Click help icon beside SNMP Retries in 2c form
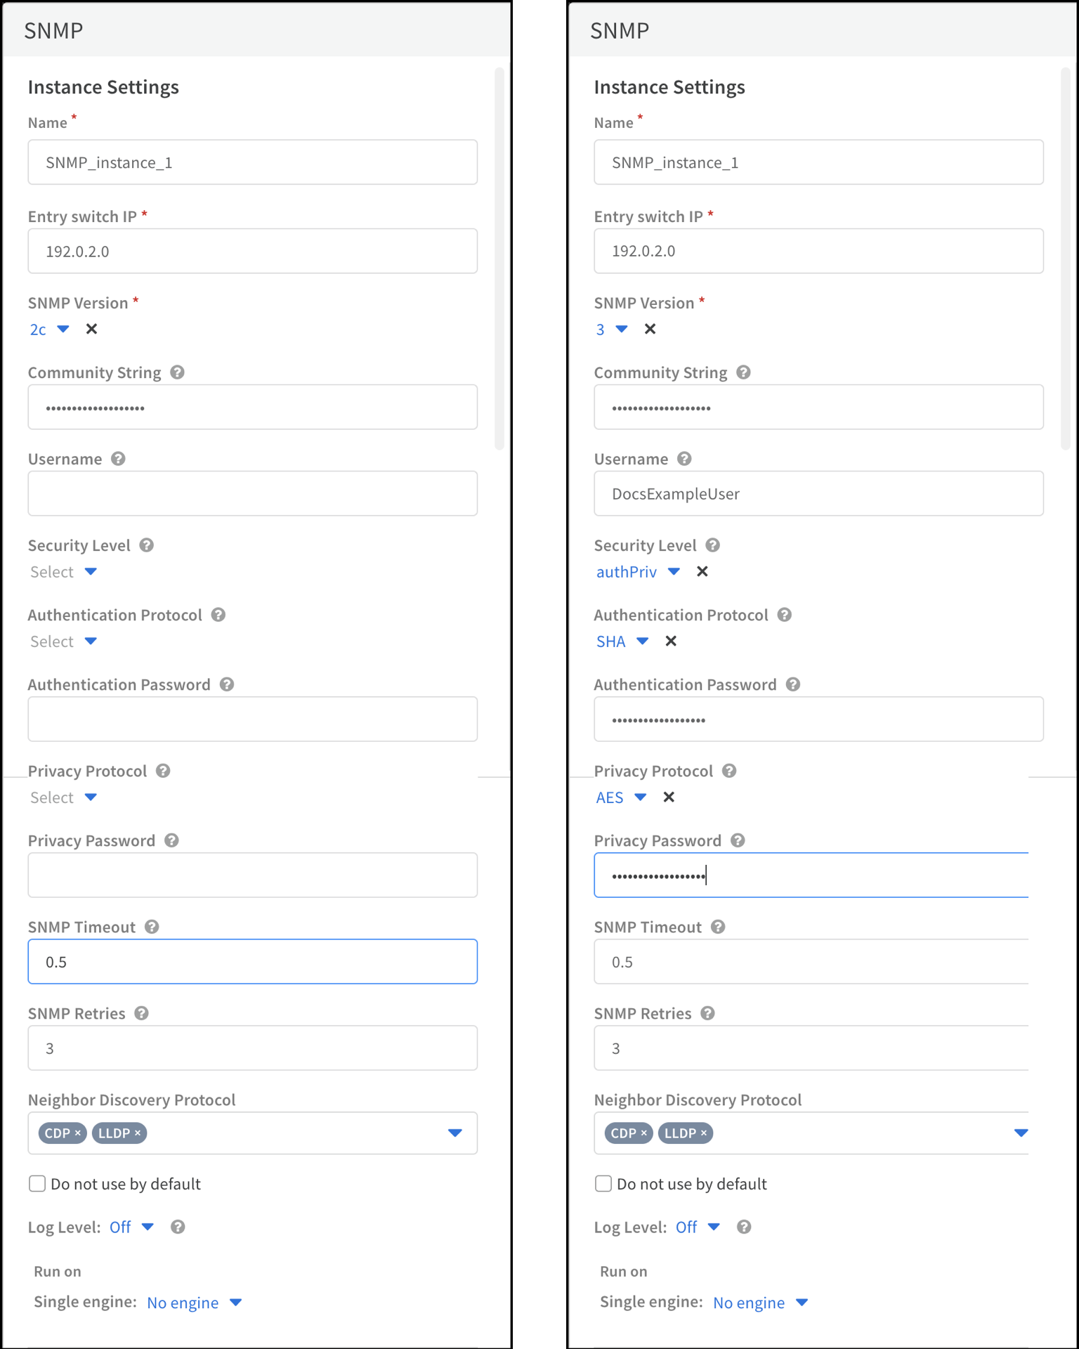 click(141, 1013)
